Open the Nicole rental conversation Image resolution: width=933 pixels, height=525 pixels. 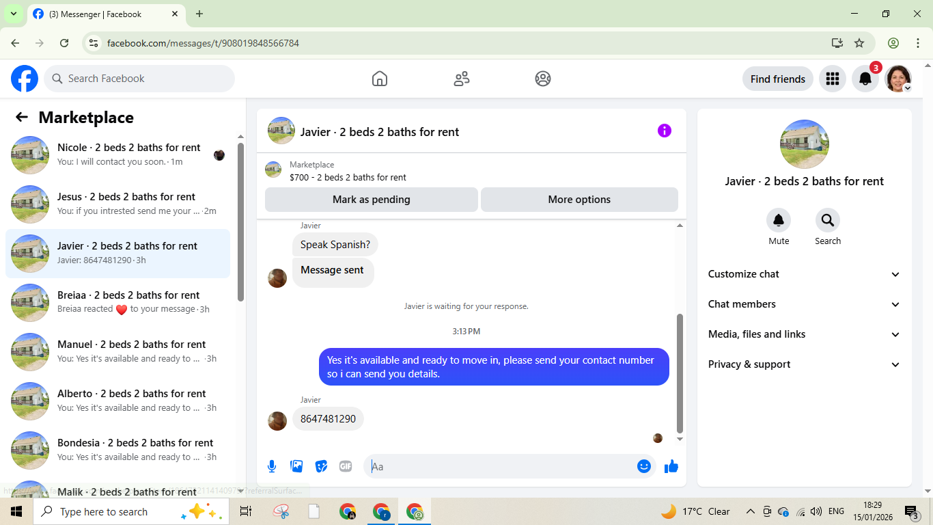pos(117,155)
